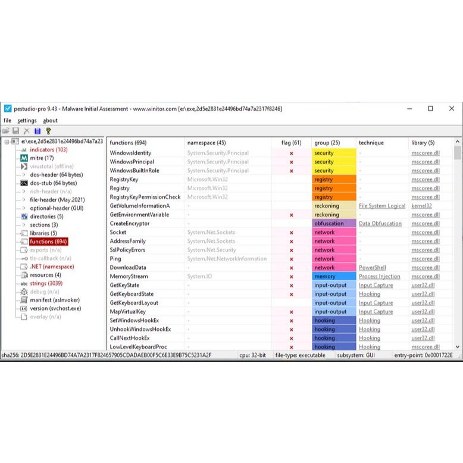
Task: Expand the dos-header tree arrow
Action: pyautogui.click(x=24, y=174)
